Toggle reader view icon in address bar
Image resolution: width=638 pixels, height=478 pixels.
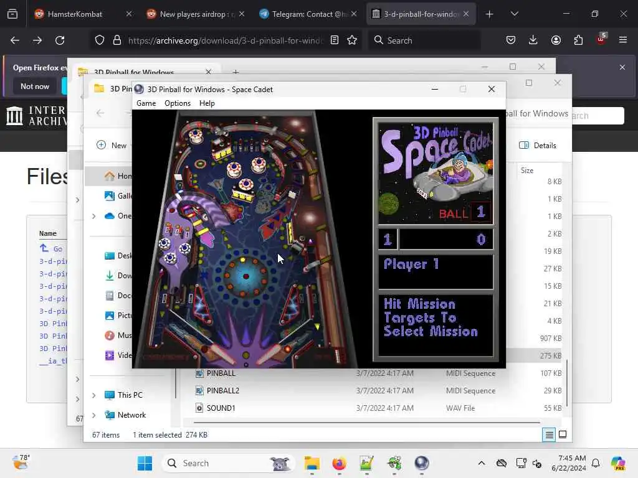(x=335, y=40)
